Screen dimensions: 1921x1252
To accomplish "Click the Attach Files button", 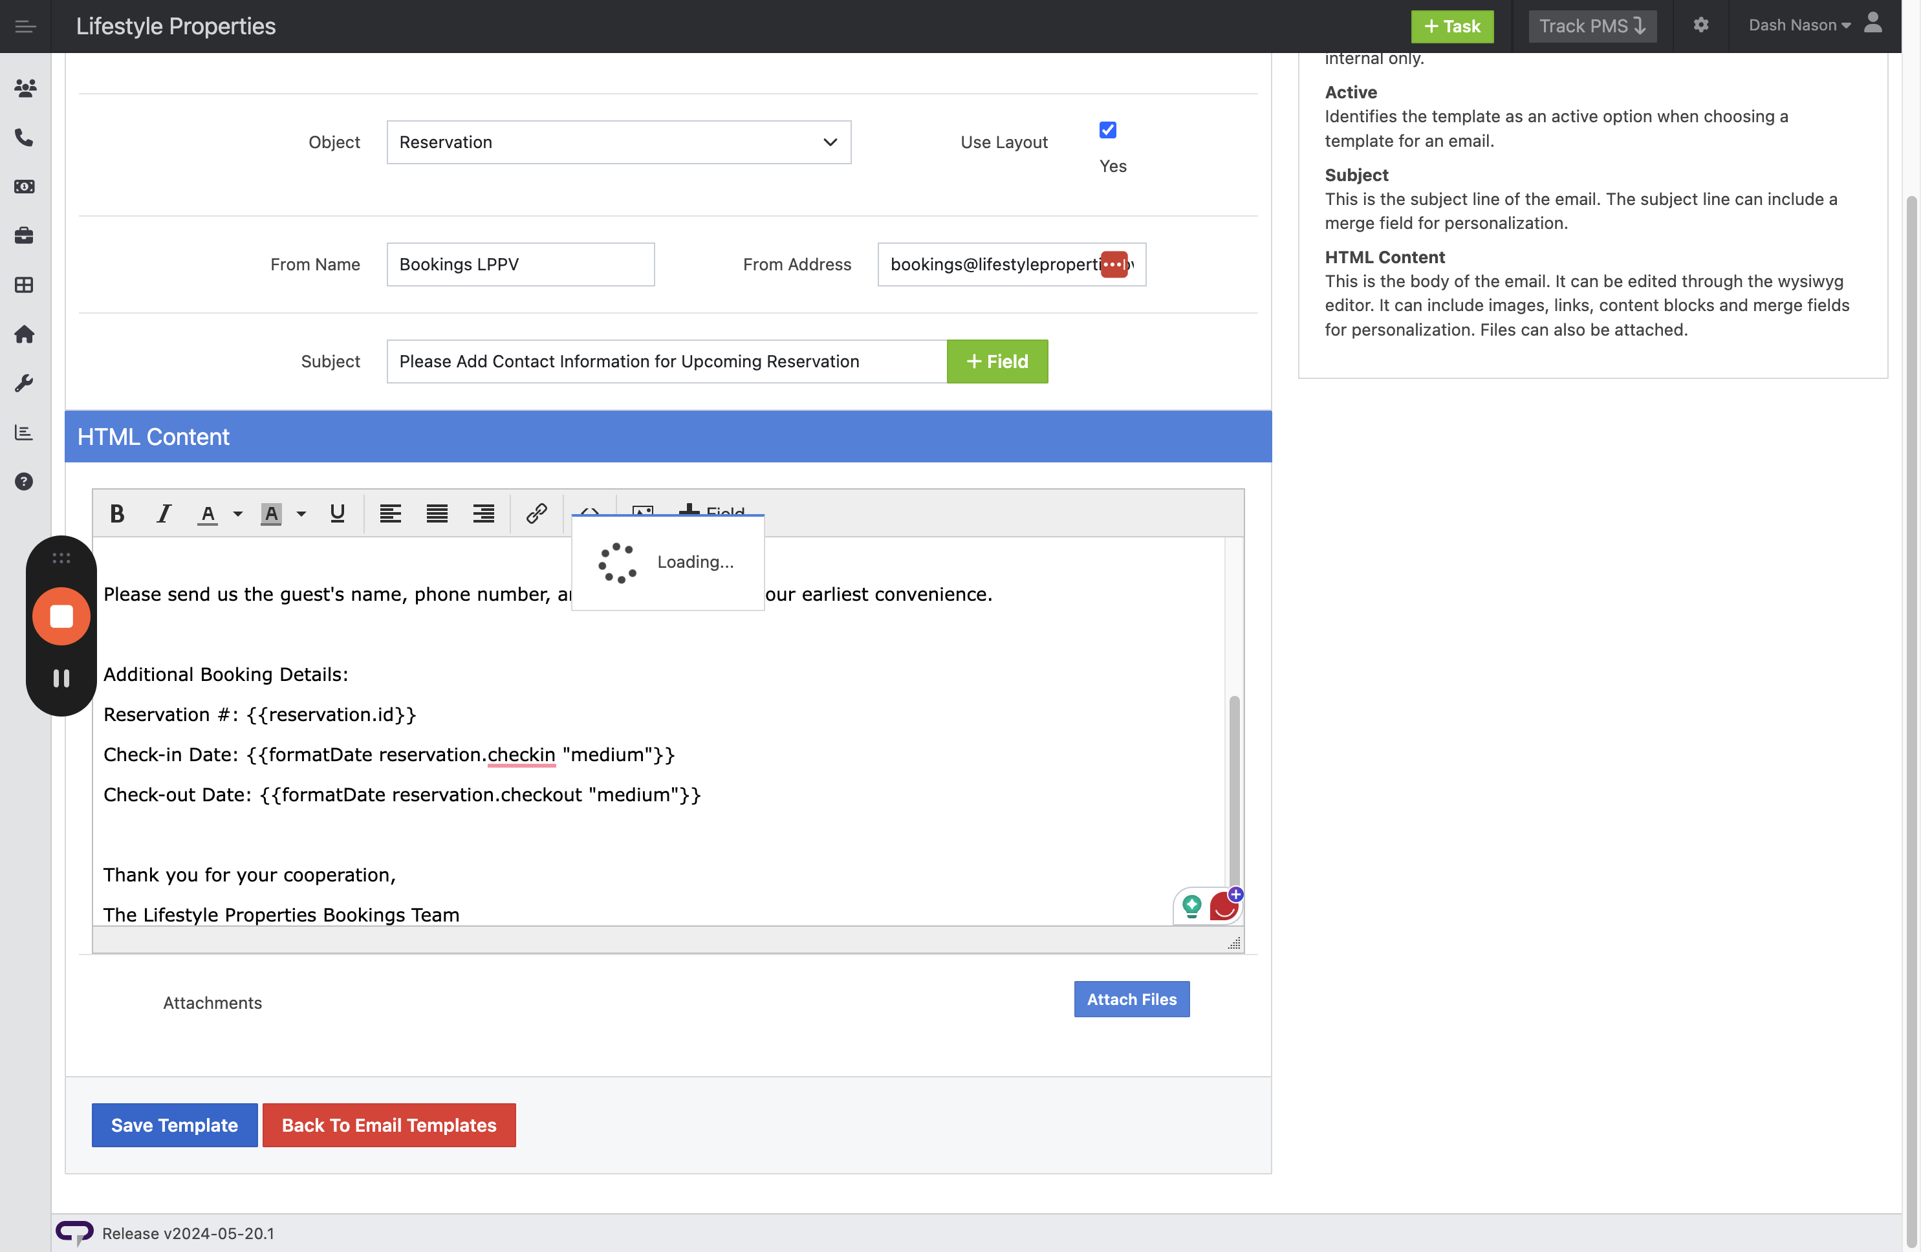I will [x=1131, y=999].
